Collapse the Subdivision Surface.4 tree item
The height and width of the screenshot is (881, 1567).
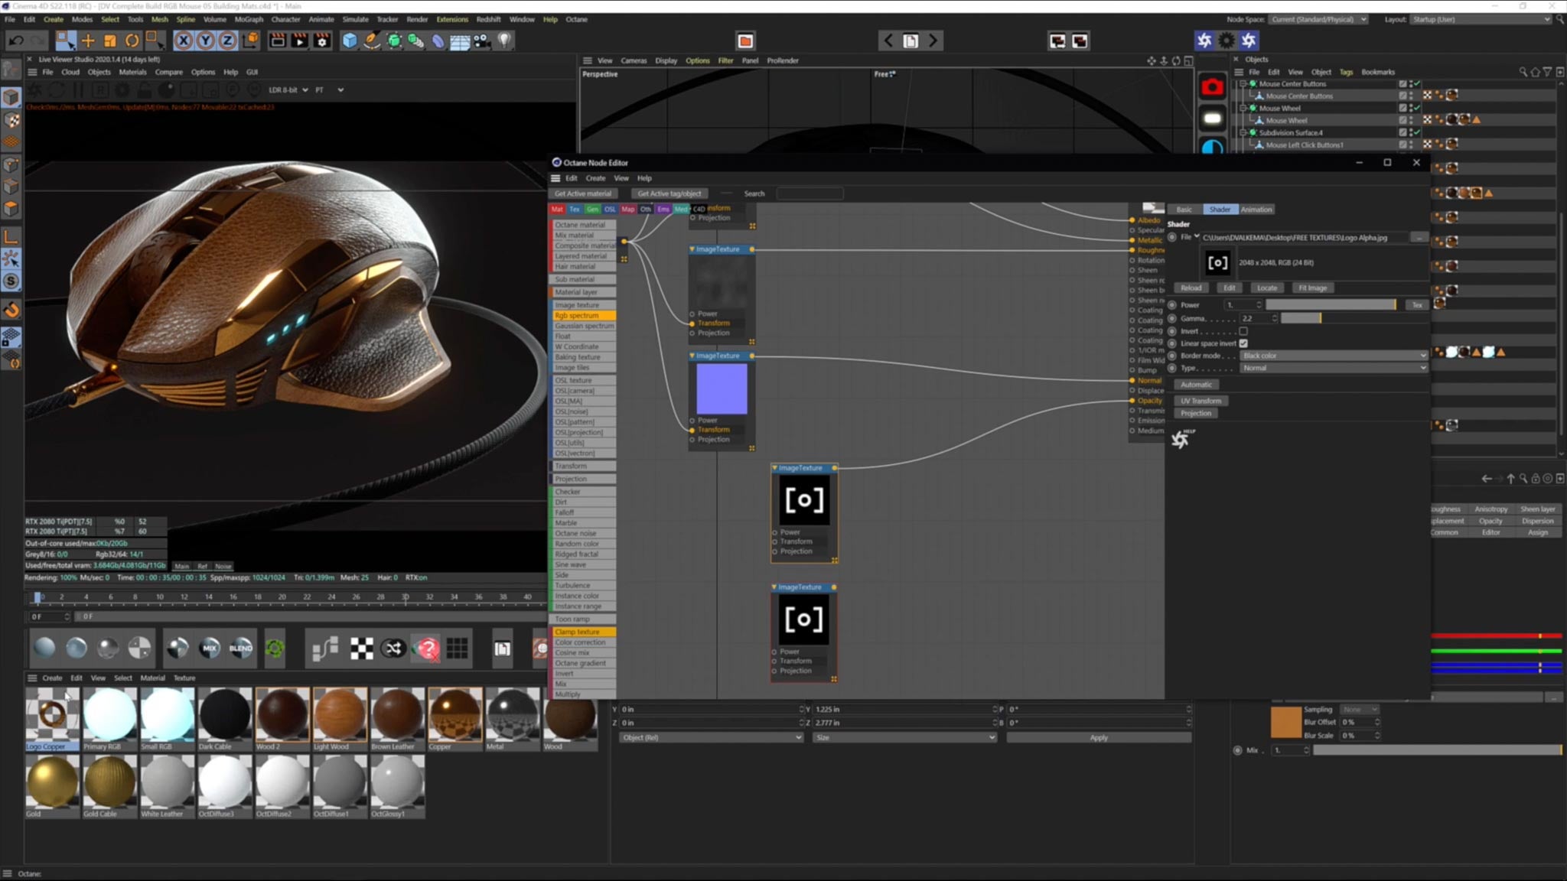coord(1243,132)
